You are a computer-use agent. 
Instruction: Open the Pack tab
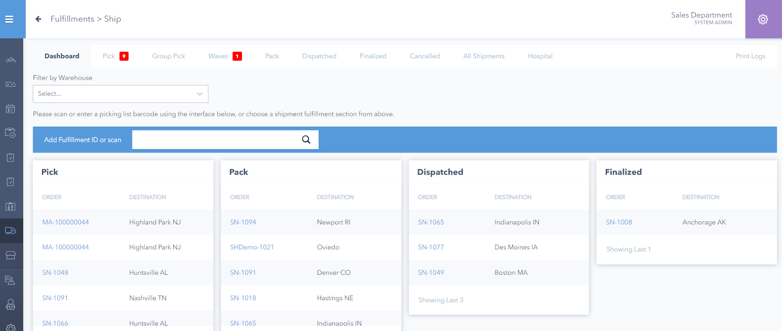pyautogui.click(x=272, y=56)
